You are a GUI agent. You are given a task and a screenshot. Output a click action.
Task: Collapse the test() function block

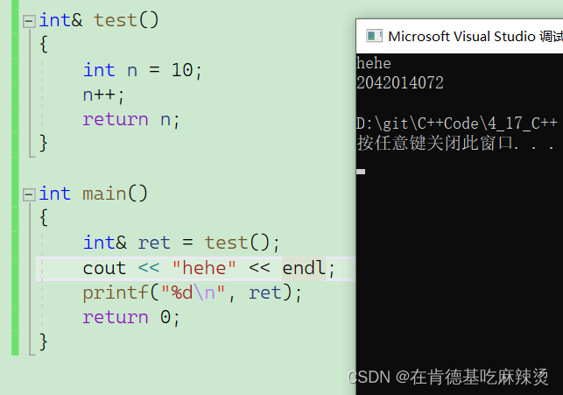coord(29,21)
